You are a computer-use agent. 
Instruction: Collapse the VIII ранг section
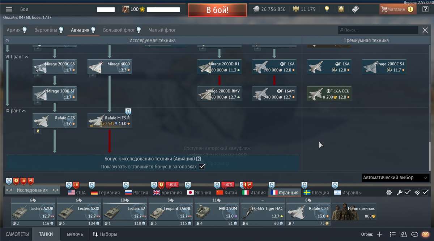(x=17, y=57)
